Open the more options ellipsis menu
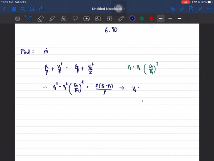This screenshot has height=161, width=214. [x=210, y=9]
